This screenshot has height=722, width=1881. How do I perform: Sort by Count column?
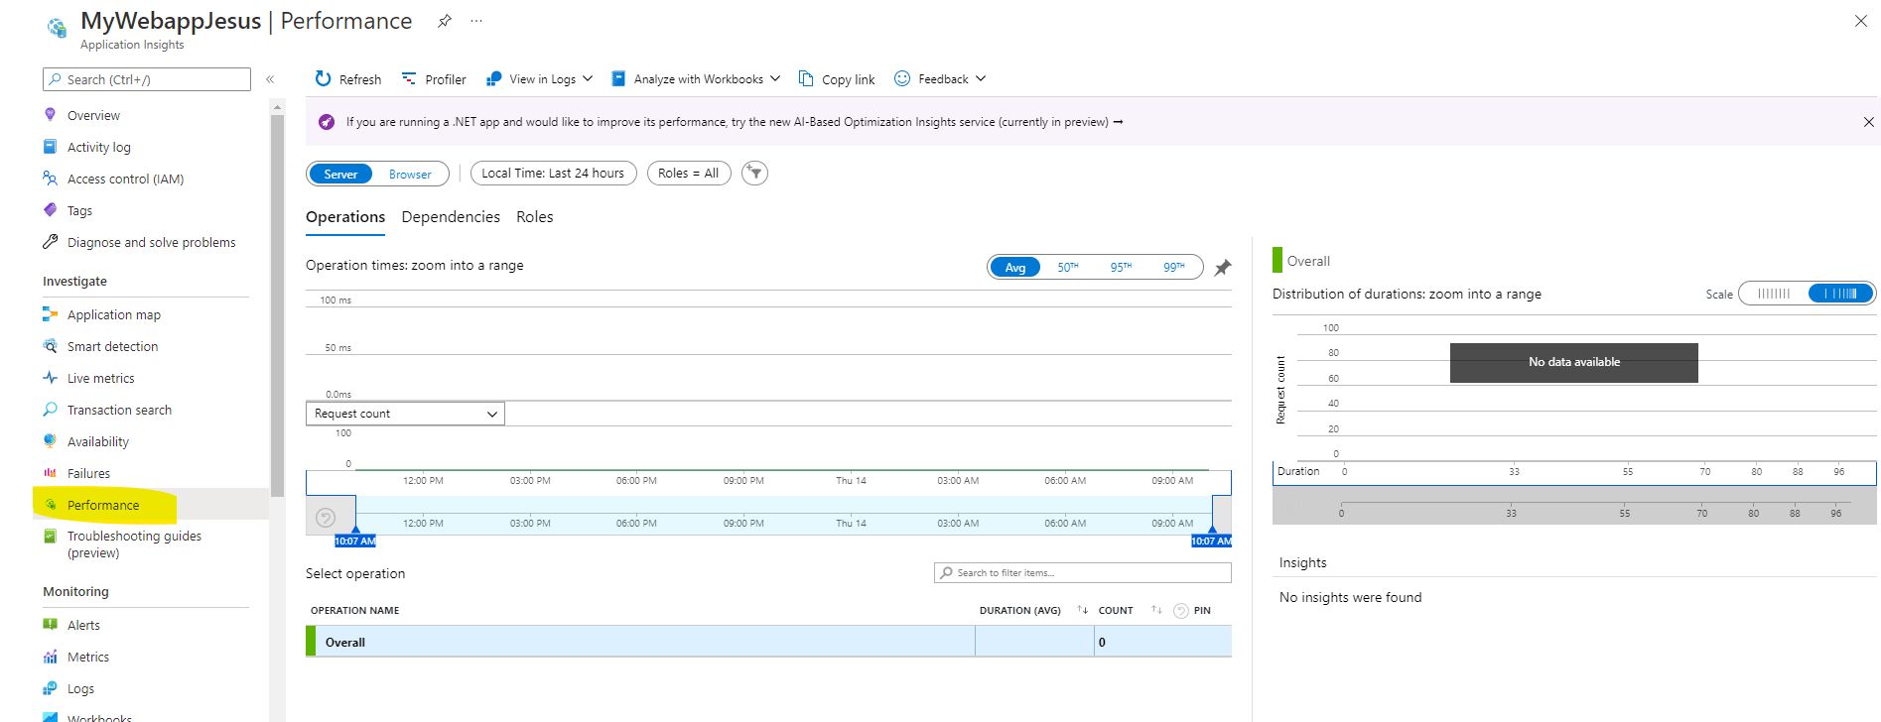pos(1130,611)
